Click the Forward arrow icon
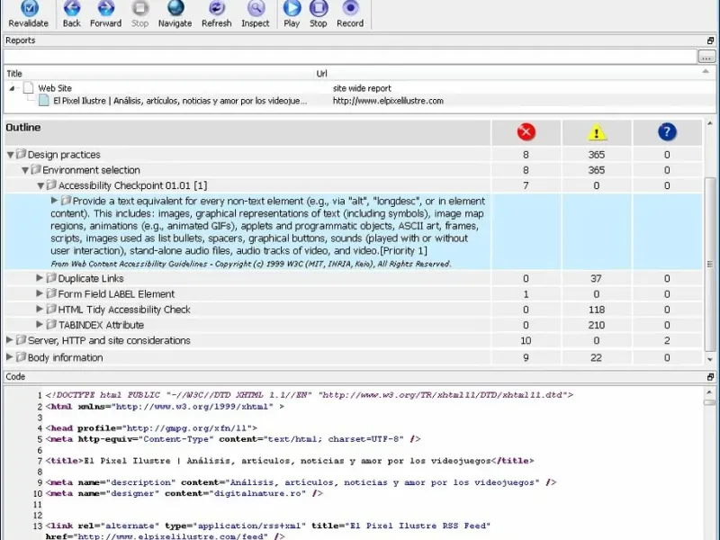Screen dimensions: 720x540 tap(105, 8)
